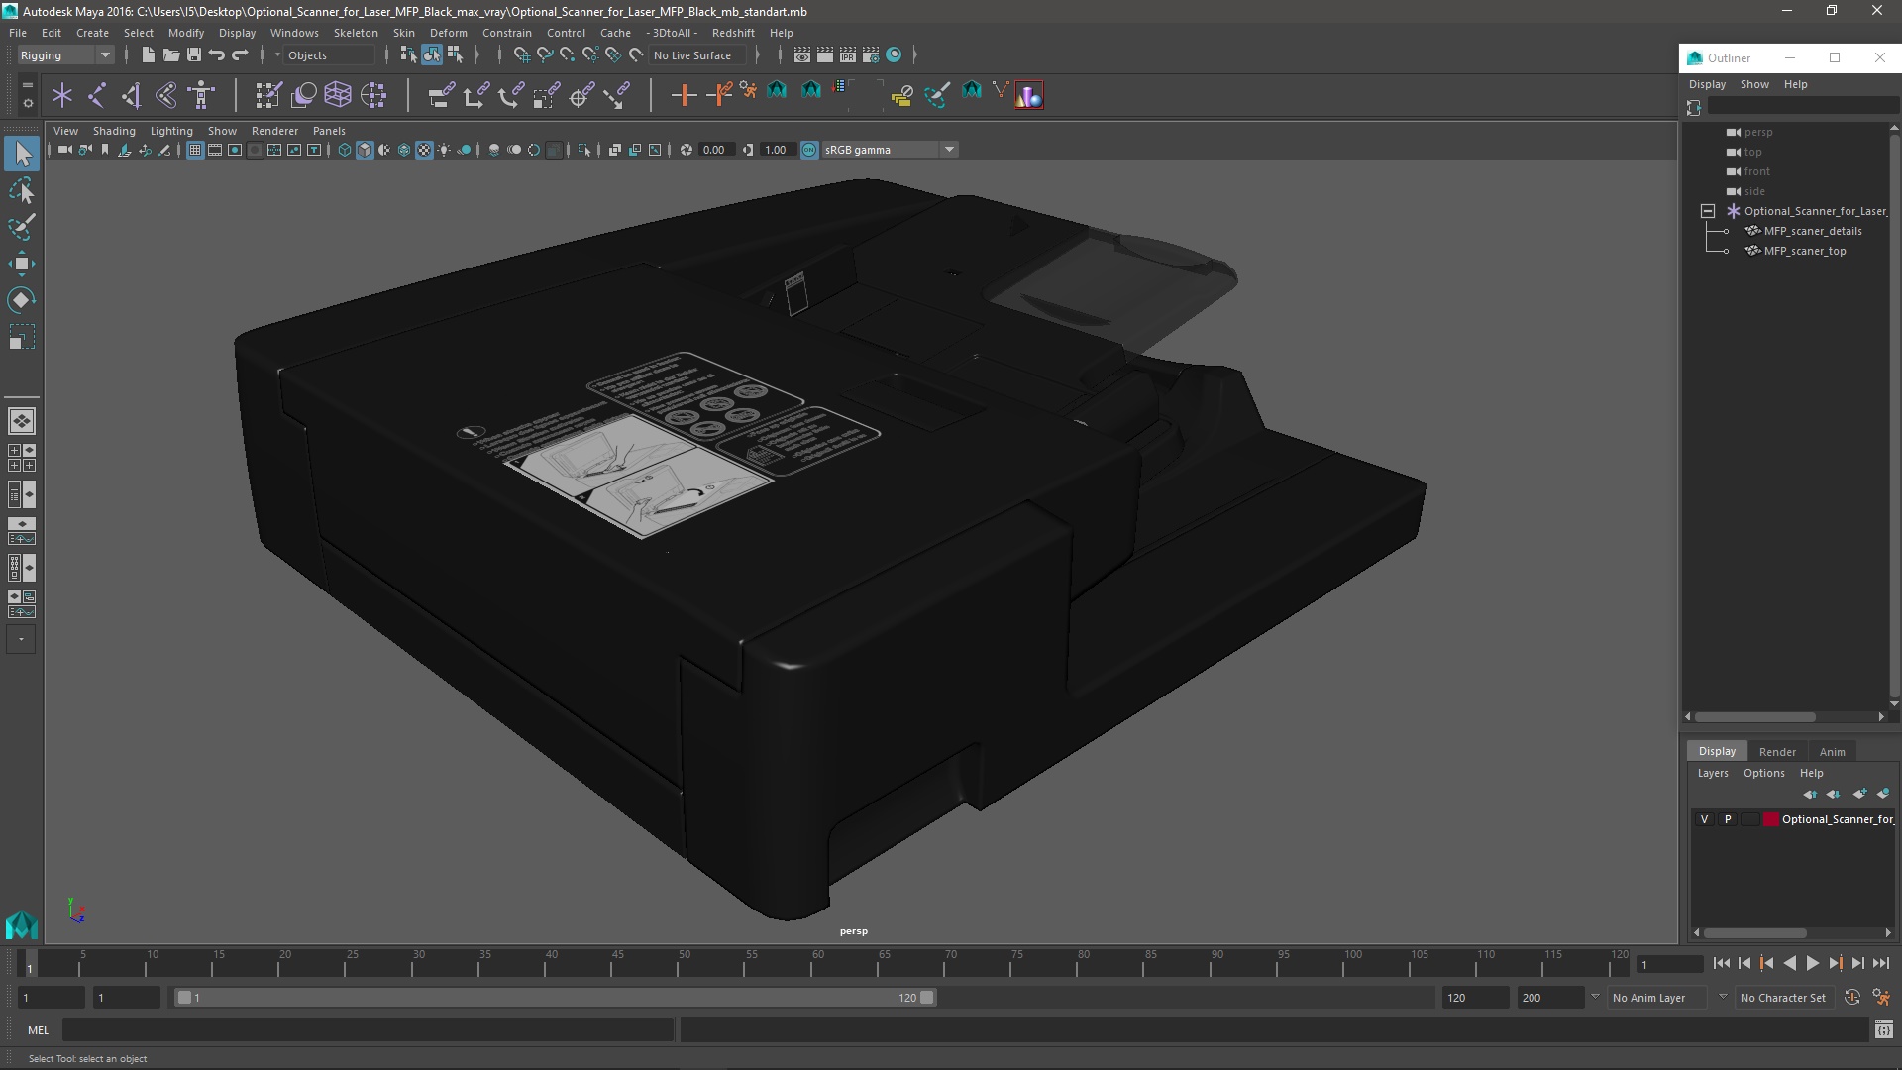Select the Move tool in toolbox

tap(22, 263)
